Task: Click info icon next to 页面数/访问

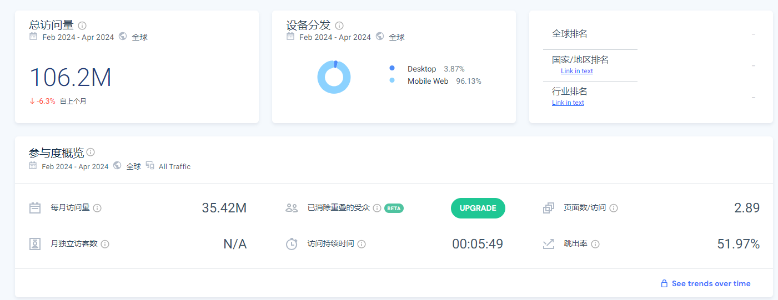Action: tap(614, 208)
